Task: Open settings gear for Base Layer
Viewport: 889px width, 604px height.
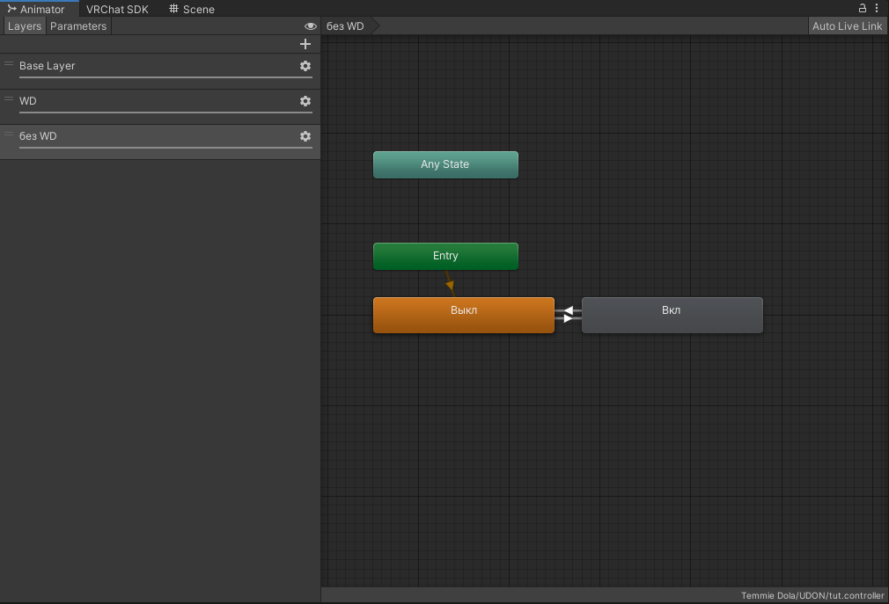Action: coord(305,66)
